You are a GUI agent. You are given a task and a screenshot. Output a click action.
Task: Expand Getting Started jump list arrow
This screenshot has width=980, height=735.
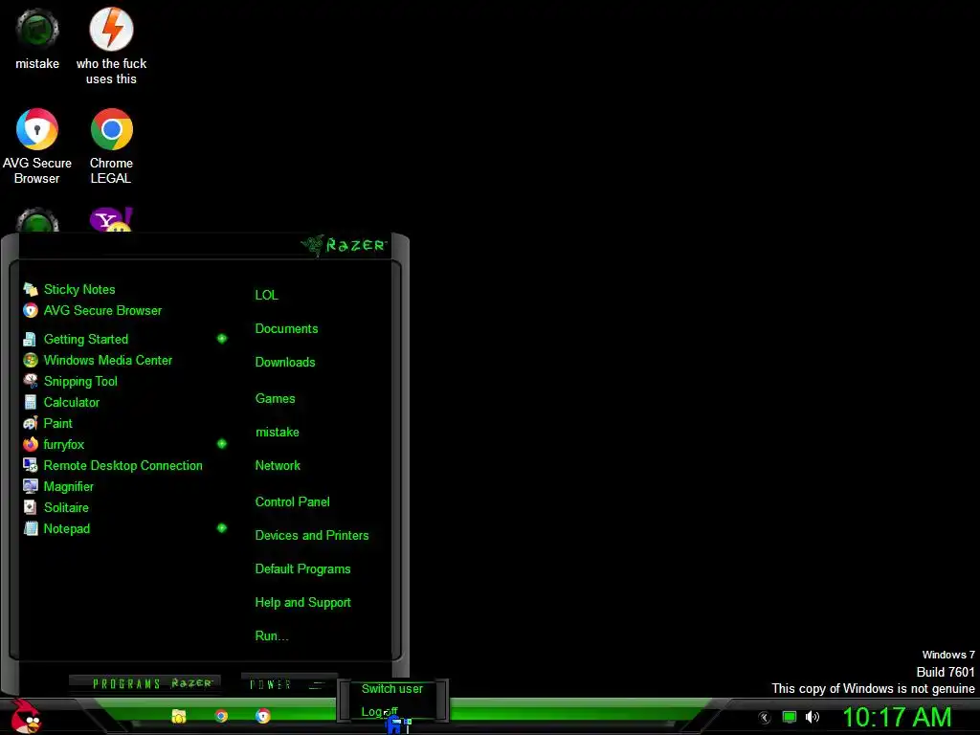222,339
